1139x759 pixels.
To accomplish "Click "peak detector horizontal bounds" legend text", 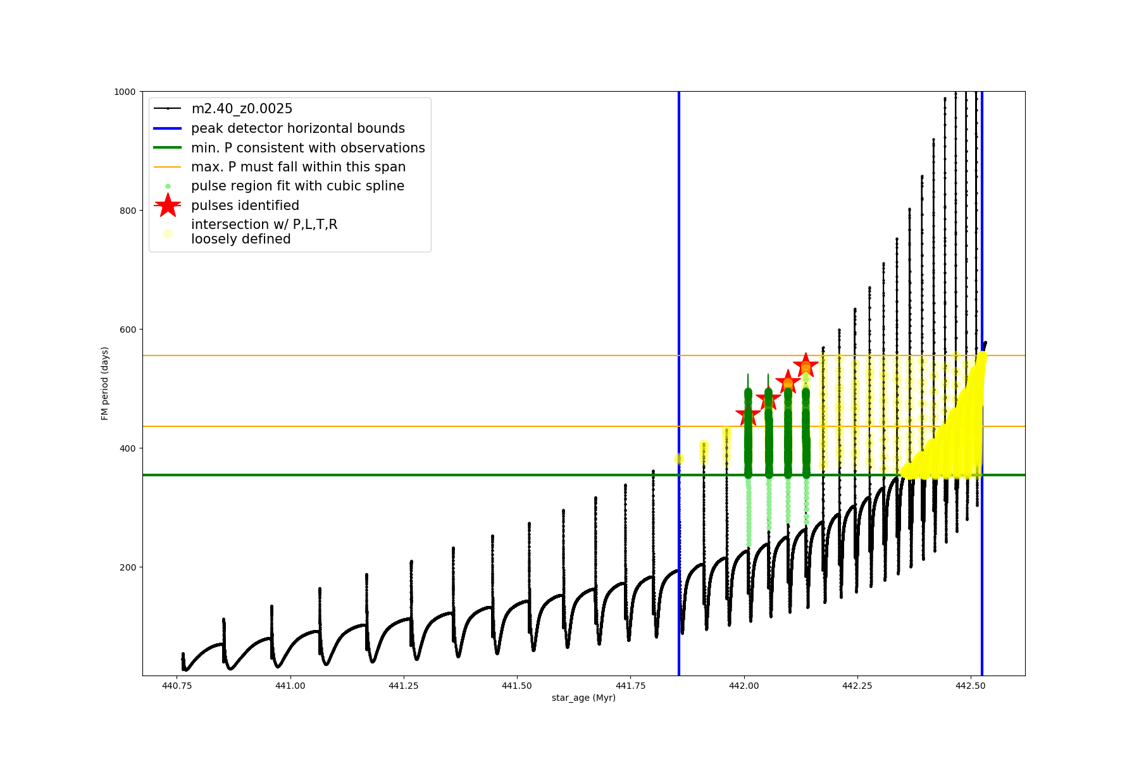I will 298,128.
